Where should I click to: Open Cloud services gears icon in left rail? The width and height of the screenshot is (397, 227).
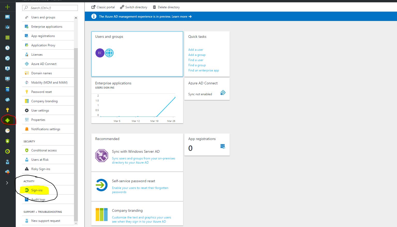pos(8,100)
